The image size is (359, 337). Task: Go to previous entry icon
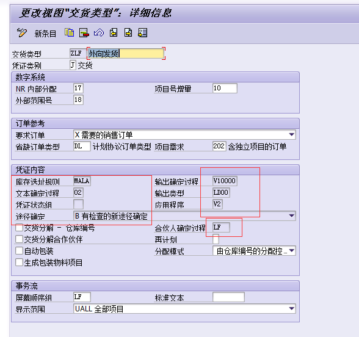(114, 33)
